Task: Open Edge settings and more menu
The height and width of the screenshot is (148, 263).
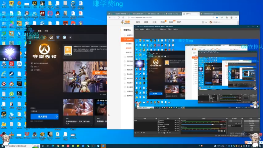Action: point(236,17)
